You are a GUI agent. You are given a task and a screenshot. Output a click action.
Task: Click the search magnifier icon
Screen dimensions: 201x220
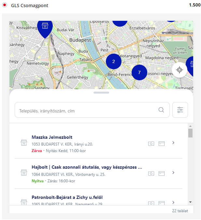click(x=161, y=110)
